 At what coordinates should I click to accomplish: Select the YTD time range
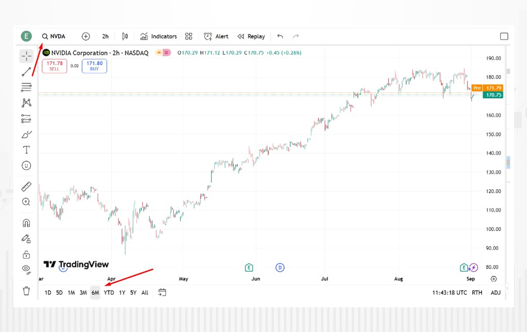pyautogui.click(x=109, y=293)
